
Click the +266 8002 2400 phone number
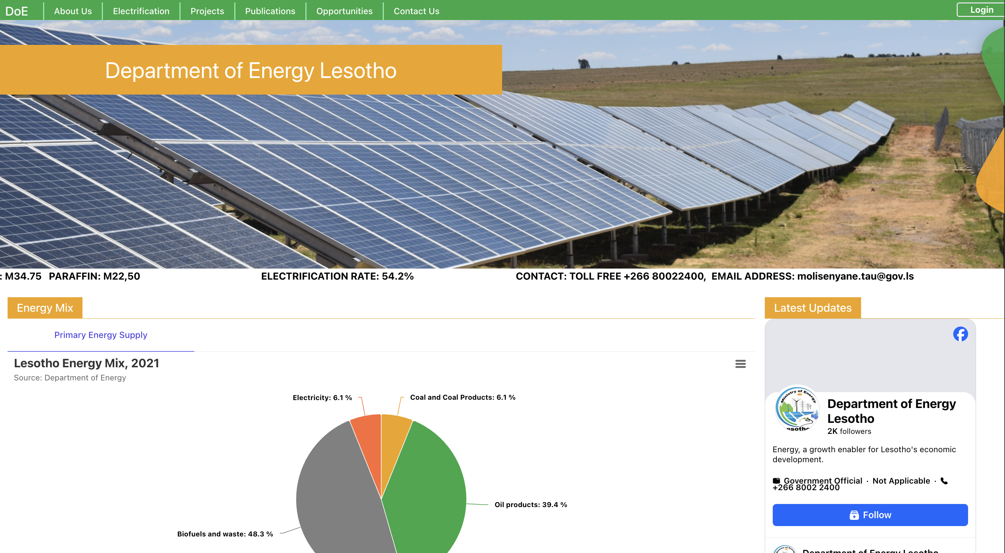(x=806, y=487)
